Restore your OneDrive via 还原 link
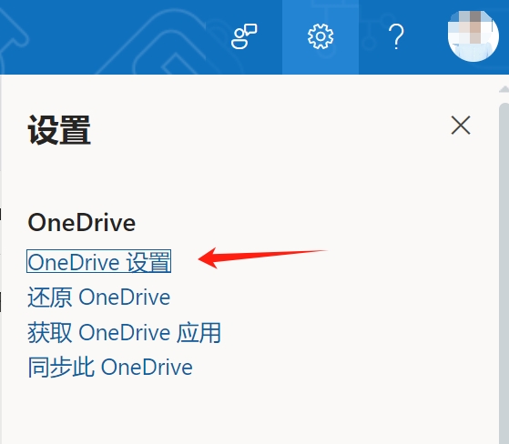Viewport: 509px width, 444px height. 98,297
